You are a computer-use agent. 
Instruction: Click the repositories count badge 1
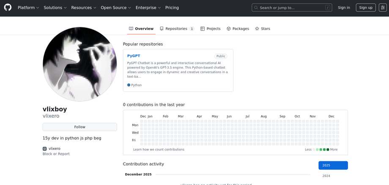pyautogui.click(x=192, y=29)
